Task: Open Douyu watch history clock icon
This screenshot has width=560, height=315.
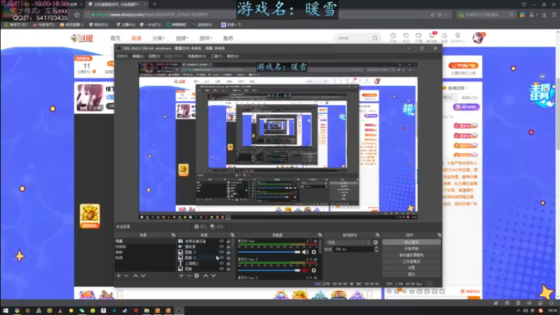Action: coord(393,36)
